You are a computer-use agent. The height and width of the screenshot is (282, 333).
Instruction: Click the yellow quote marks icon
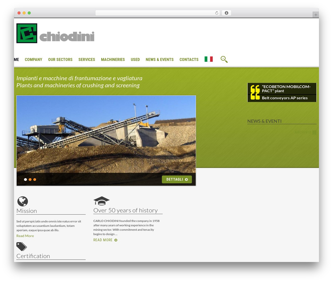tap(255, 92)
